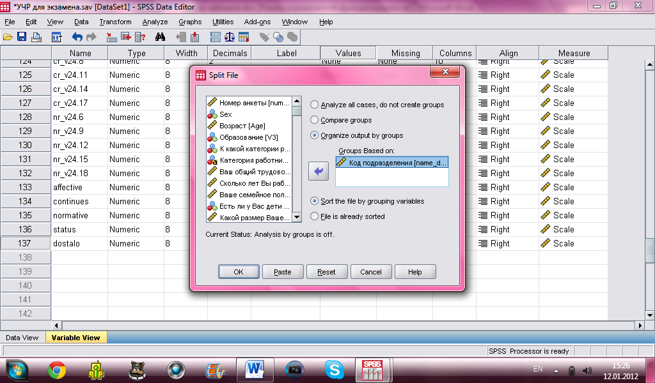Image resolution: width=655 pixels, height=383 pixels.
Task: Switch to the Data View tab
Action: pyautogui.click(x=22, y=338)
